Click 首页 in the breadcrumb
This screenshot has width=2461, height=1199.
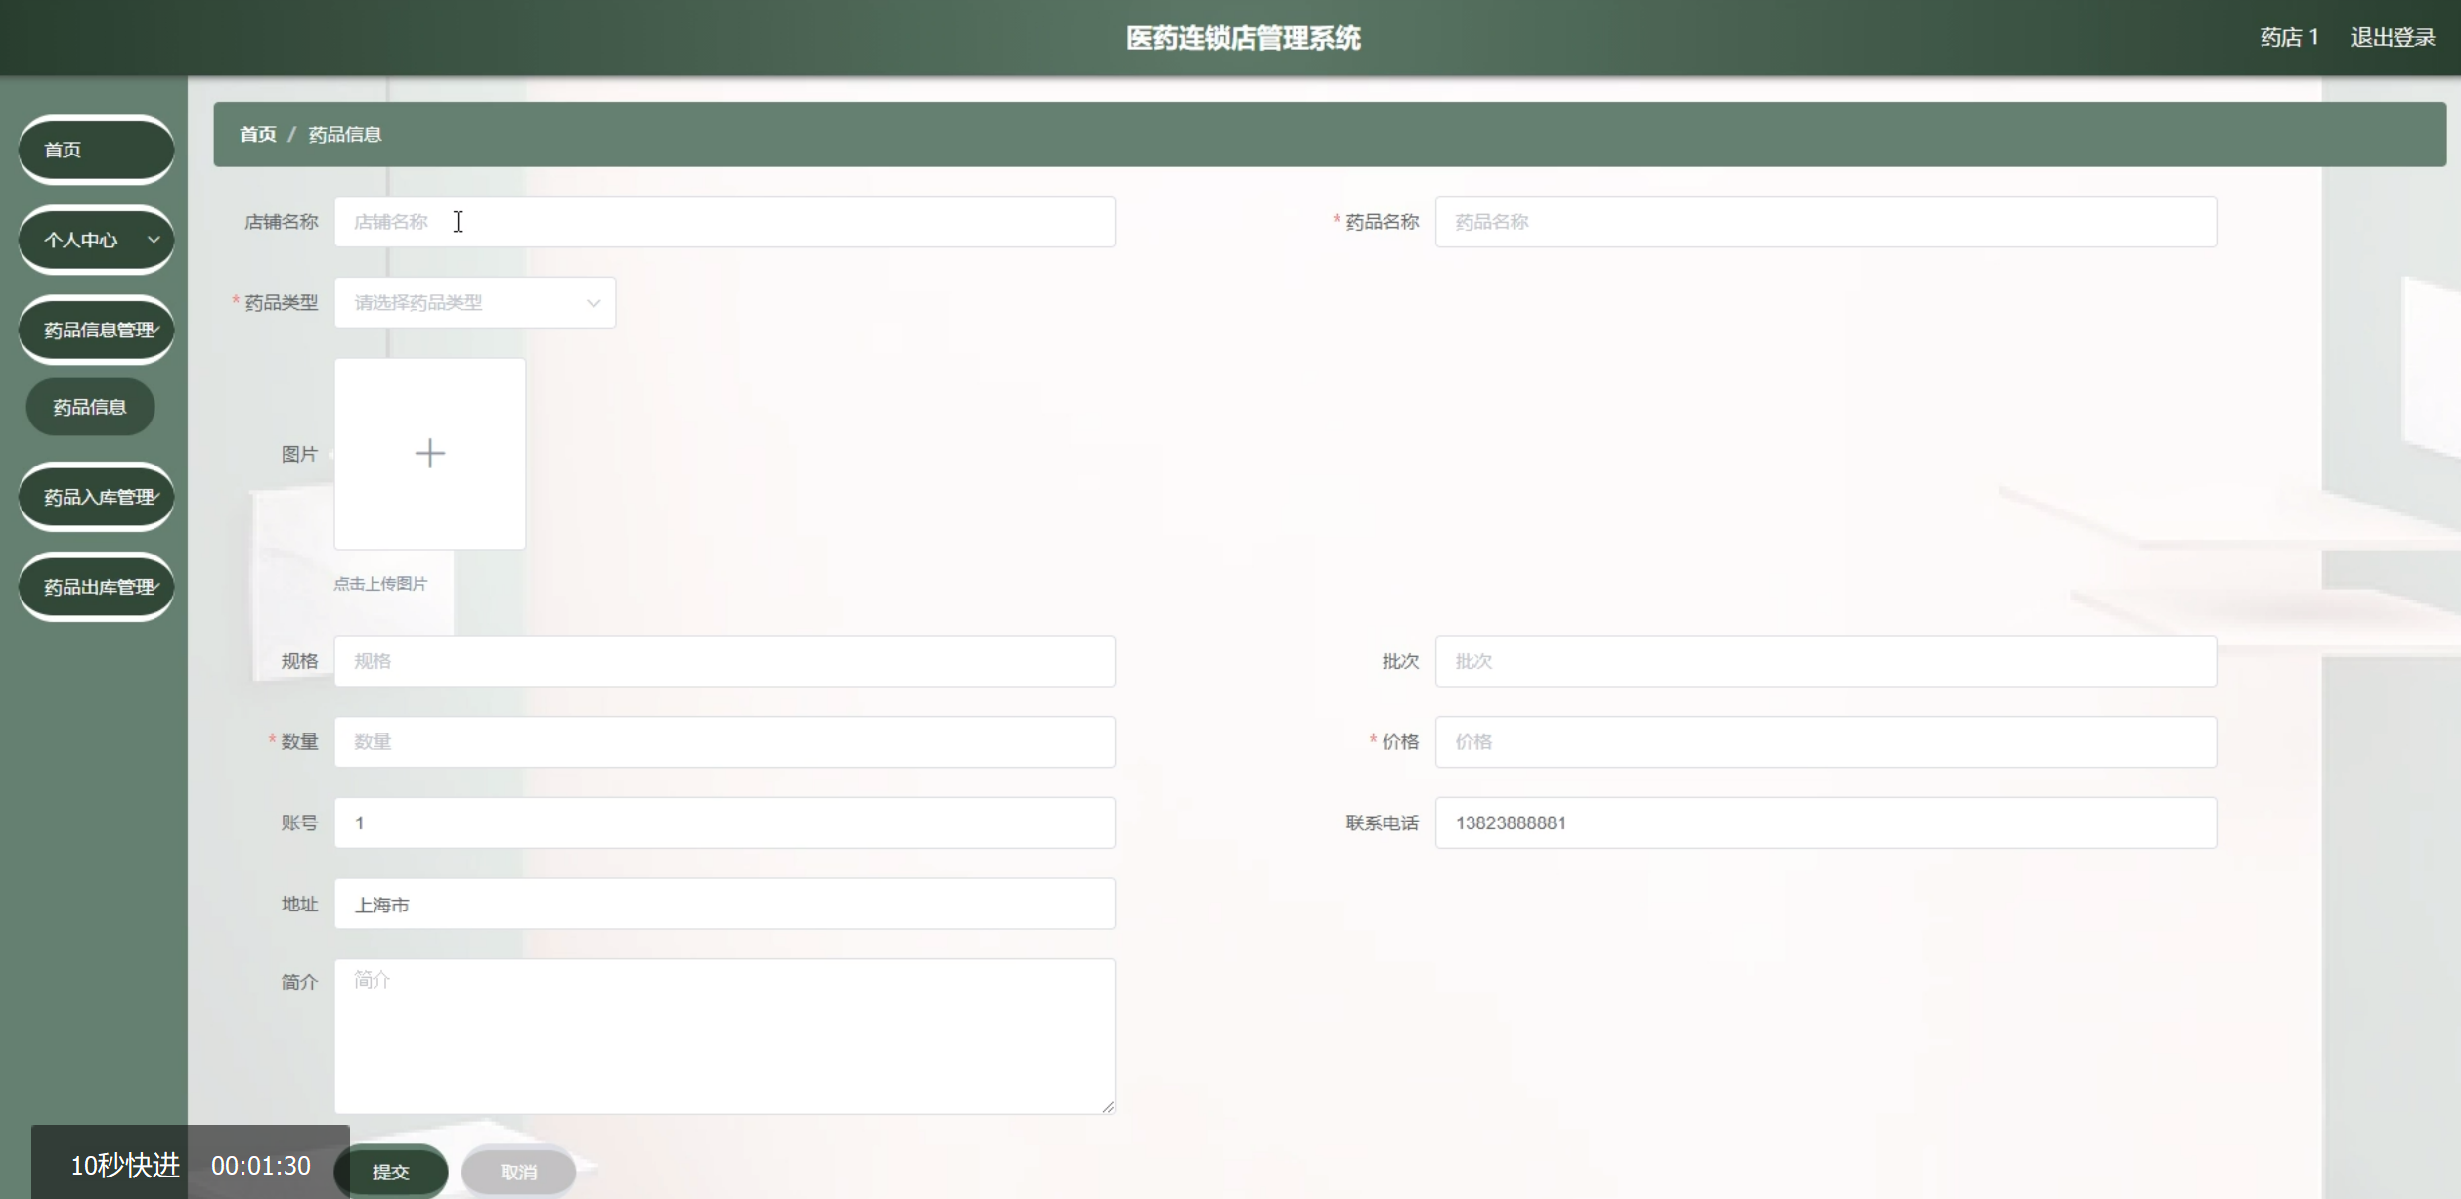[x=258, y=134]
